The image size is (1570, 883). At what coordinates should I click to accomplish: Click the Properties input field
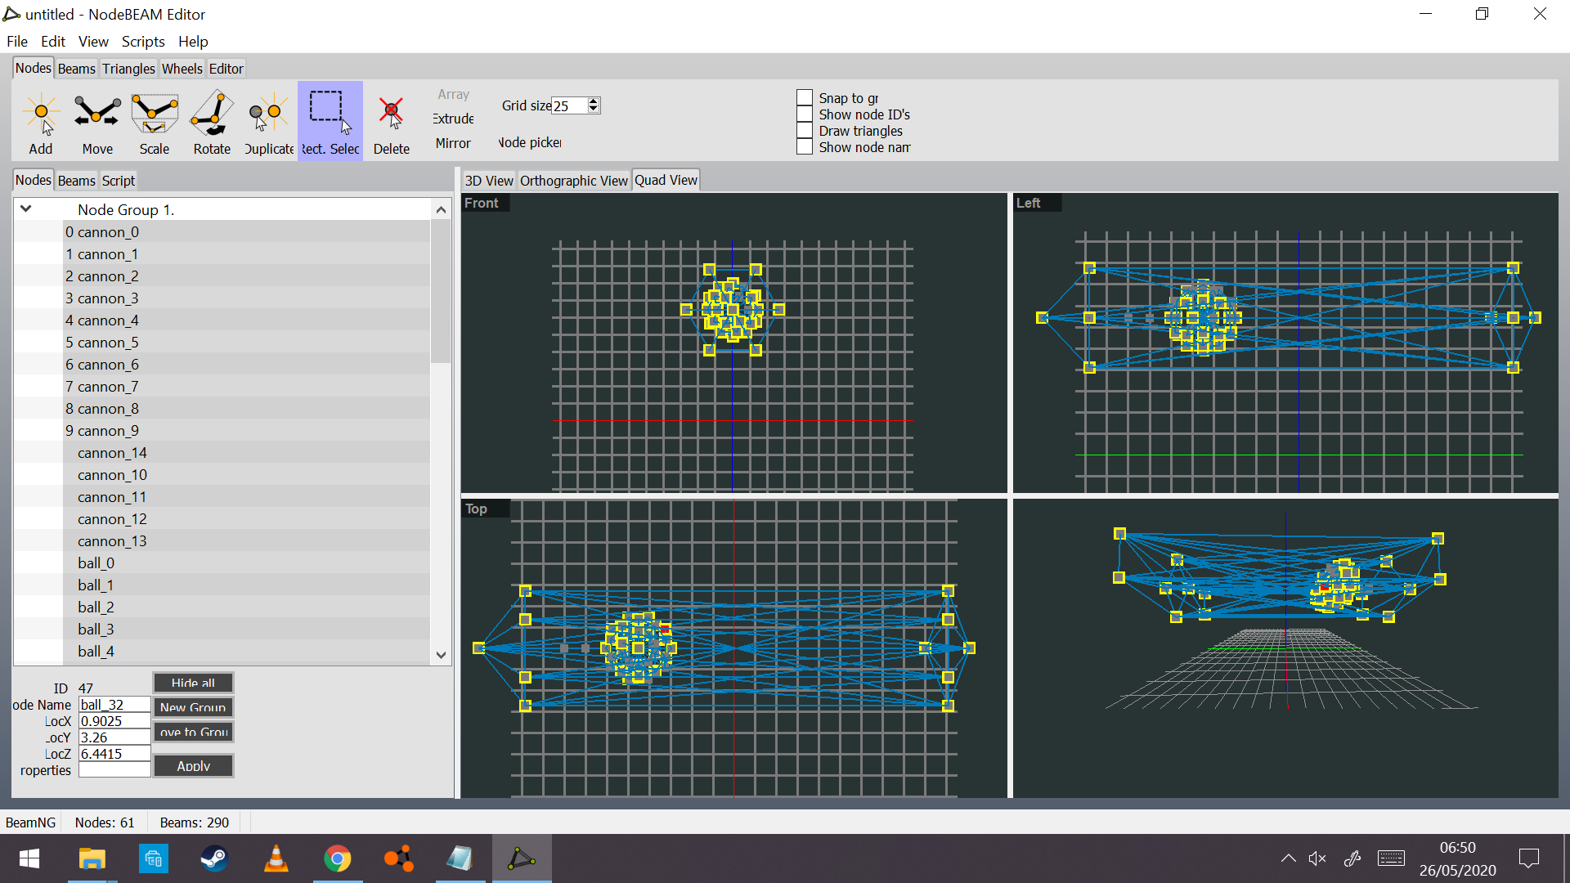click(x=114, y=770)
